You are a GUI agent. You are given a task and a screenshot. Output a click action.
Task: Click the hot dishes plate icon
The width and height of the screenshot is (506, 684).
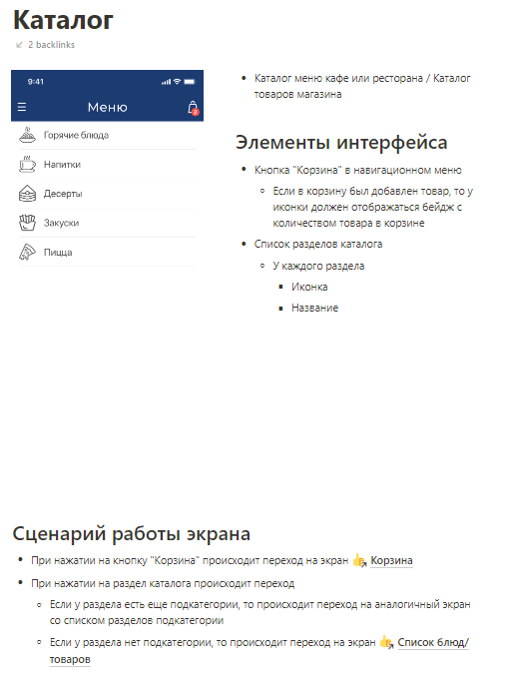pyautogui.click(x=28, y=135)
